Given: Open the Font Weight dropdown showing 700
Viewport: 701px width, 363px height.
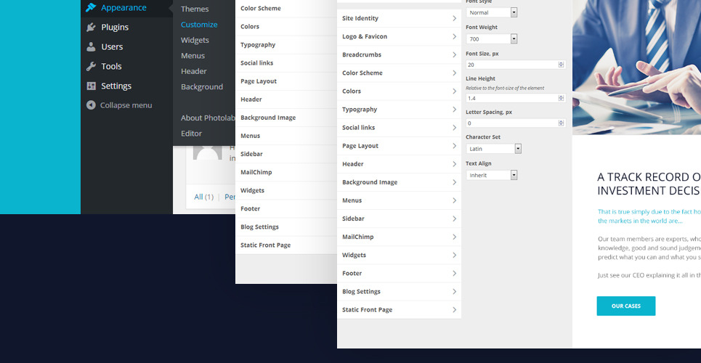Looking at the screenshot, I should coord(492,39).
